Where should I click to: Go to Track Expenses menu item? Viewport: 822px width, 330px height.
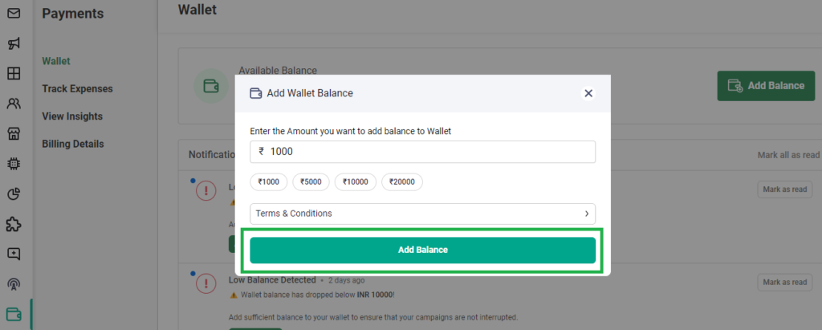(x=77, y=88)
